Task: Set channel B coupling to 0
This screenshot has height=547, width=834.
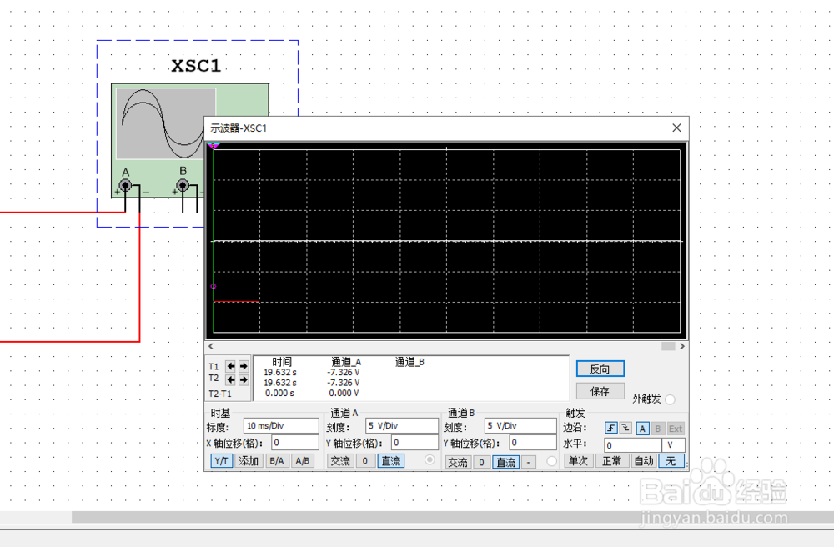Action: coord(481,463)
